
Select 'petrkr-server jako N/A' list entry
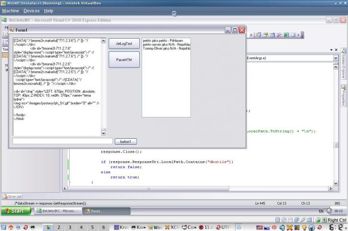tap(167, 45)
